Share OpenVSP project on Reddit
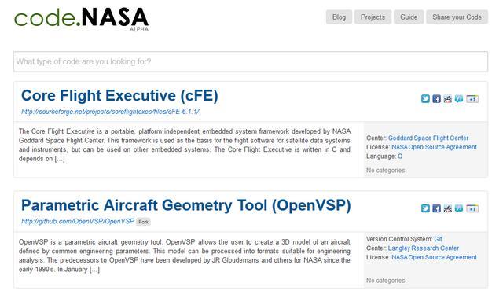 (x=447, y=208)
